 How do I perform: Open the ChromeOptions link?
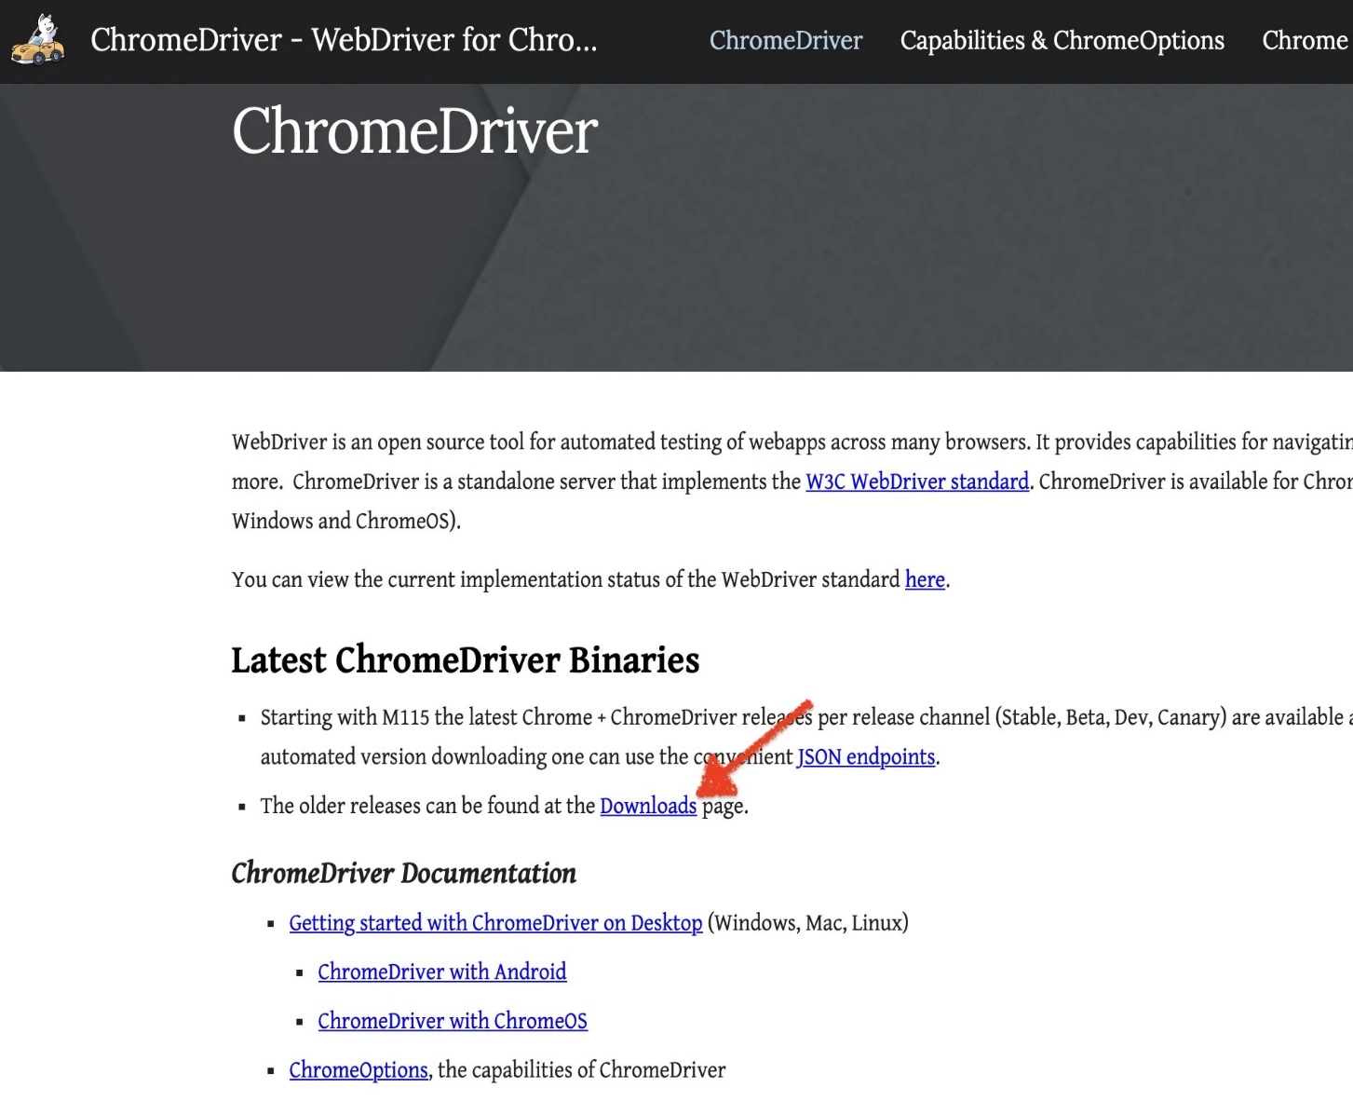pyautogui.click(x=359, y=1070)
